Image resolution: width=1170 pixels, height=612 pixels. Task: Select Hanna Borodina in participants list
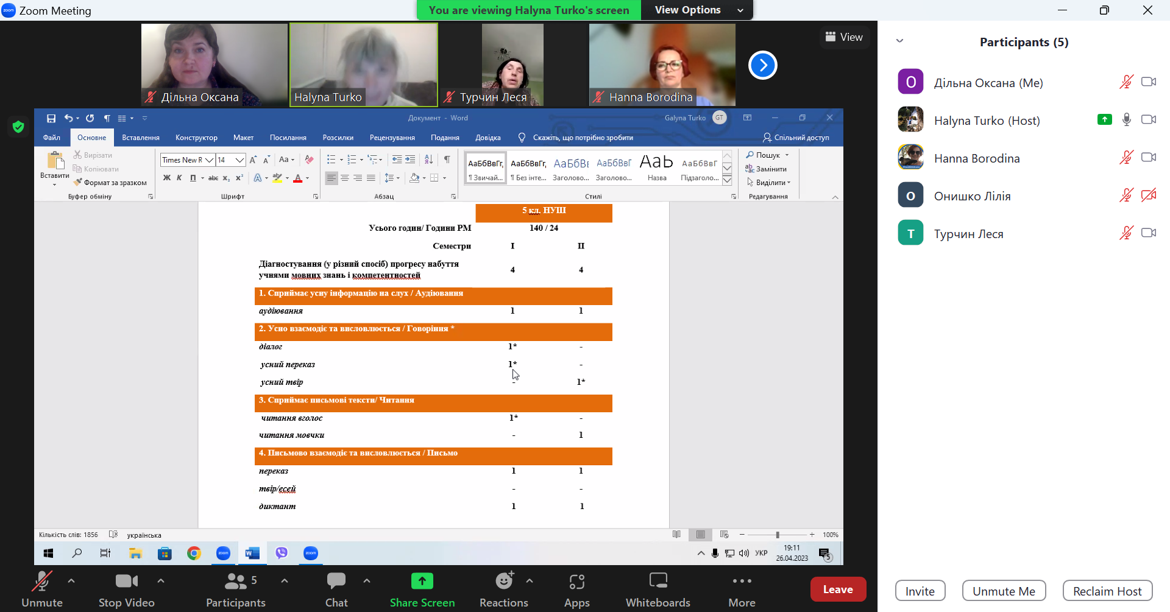tap(976, 158)
